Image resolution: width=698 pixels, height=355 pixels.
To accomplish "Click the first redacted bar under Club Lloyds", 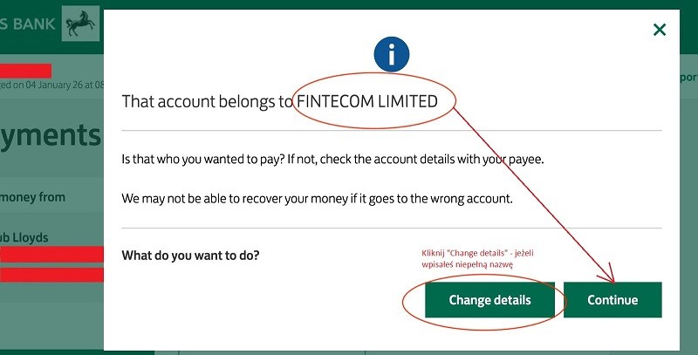I will (51, 255).
